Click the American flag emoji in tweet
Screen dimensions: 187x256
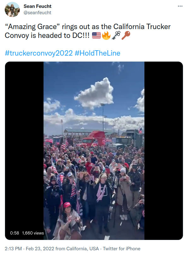(x=96, y=35)
